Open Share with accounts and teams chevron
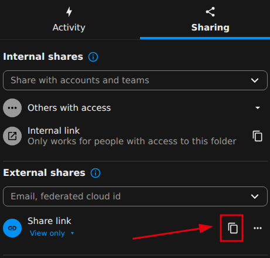The height and width of the screenshot is (258, 270). pyautogui.click(x=255, y=80)
